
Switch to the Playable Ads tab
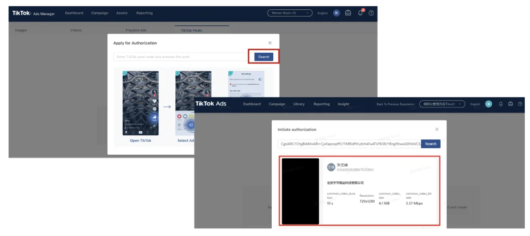click(136, 30)
